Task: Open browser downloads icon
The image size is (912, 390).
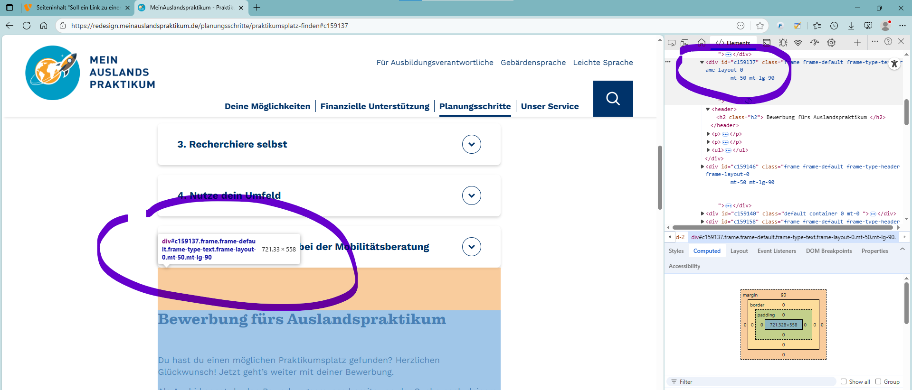Action: (x=851, y=26)
